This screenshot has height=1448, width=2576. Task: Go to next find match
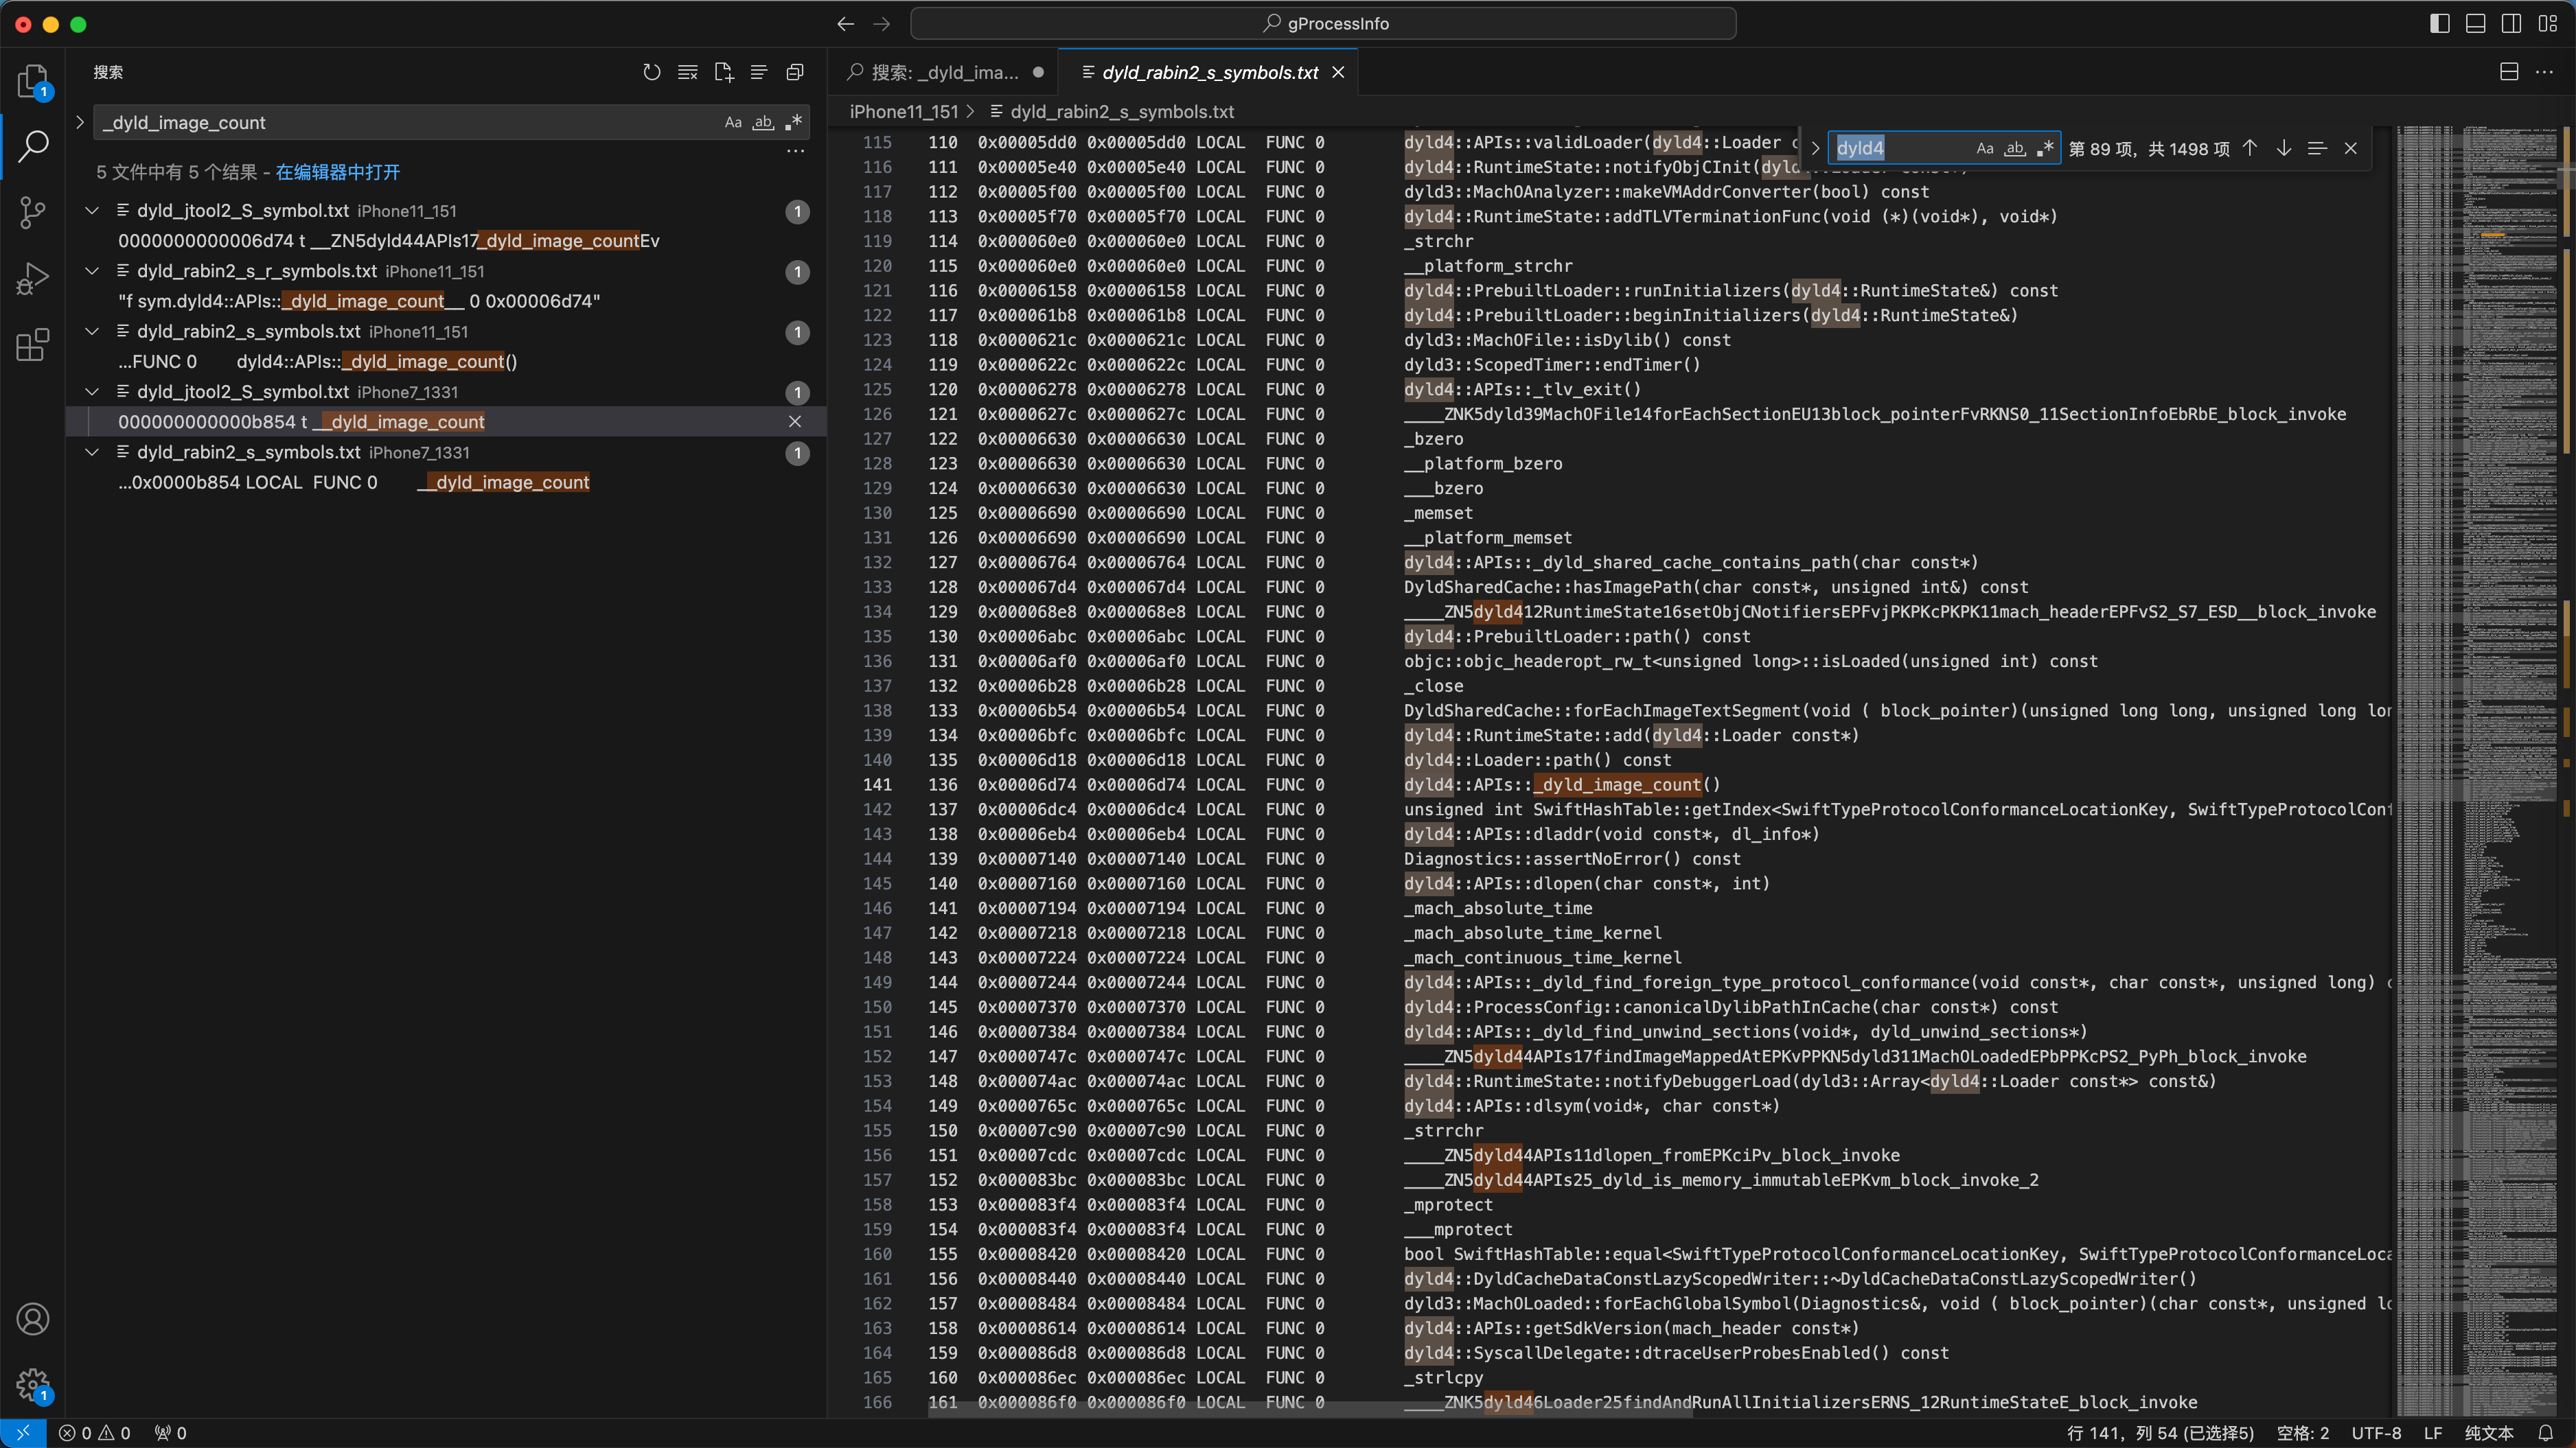(2284, 149)
